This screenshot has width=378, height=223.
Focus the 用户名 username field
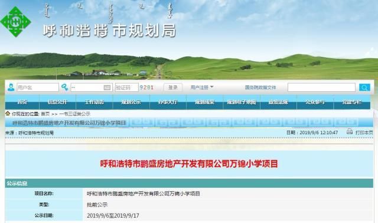click(38, 87)
